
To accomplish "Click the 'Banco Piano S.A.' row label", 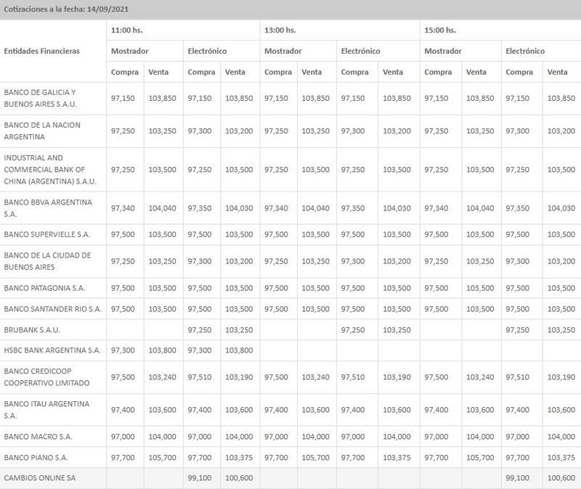I will tap(36, 458).
